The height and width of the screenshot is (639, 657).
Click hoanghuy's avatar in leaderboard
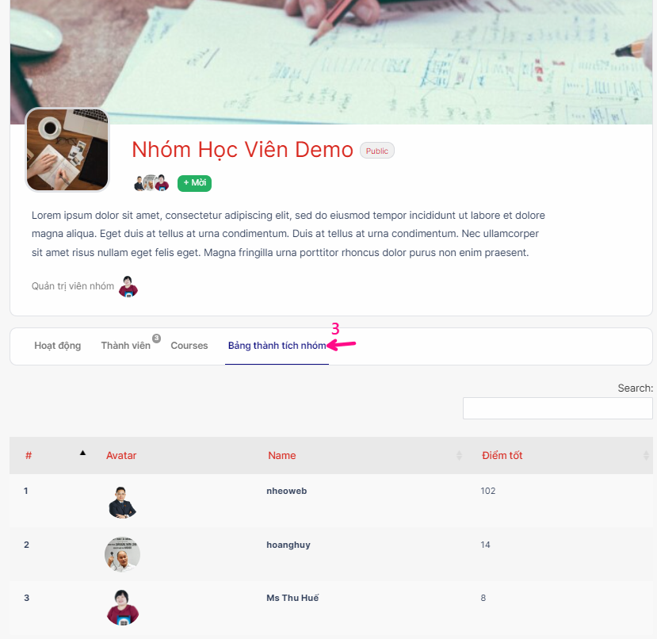point(122,554)
